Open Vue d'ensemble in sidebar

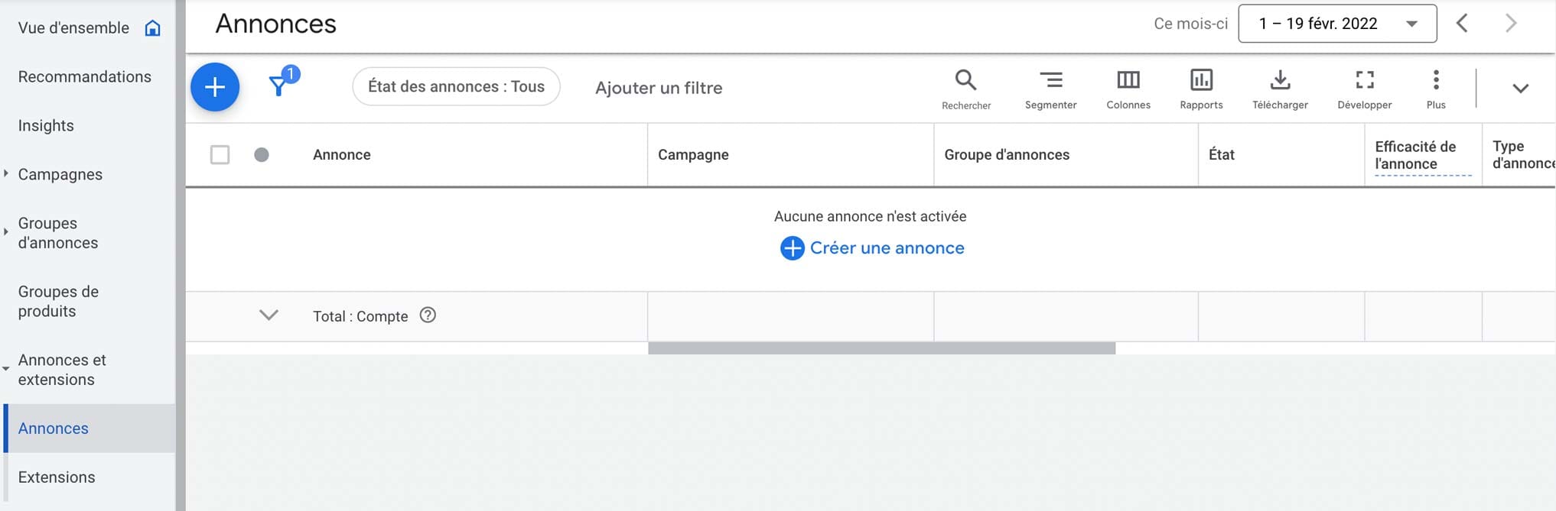click(x=73, y=28)
